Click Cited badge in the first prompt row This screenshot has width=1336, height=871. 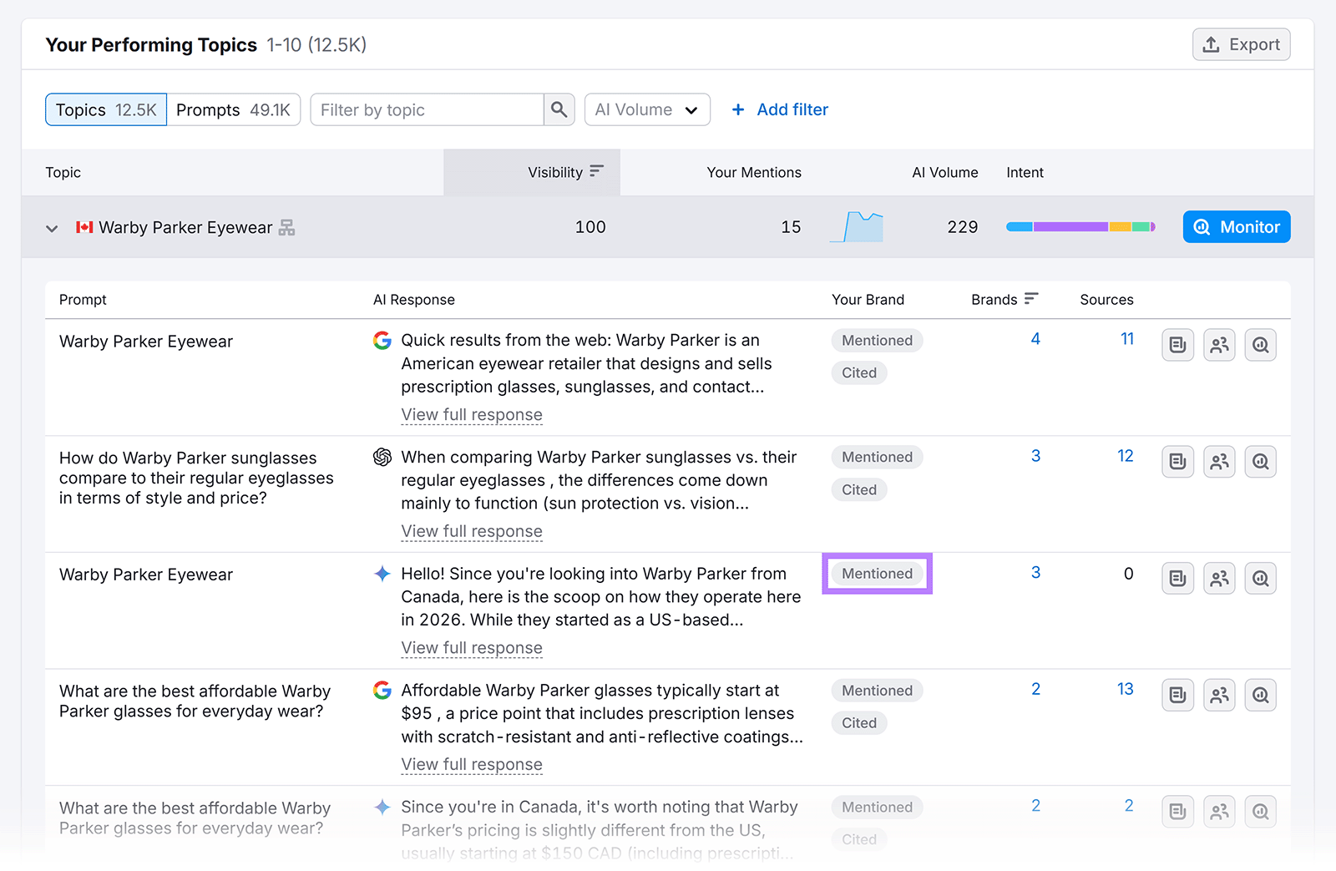[859, 372]
